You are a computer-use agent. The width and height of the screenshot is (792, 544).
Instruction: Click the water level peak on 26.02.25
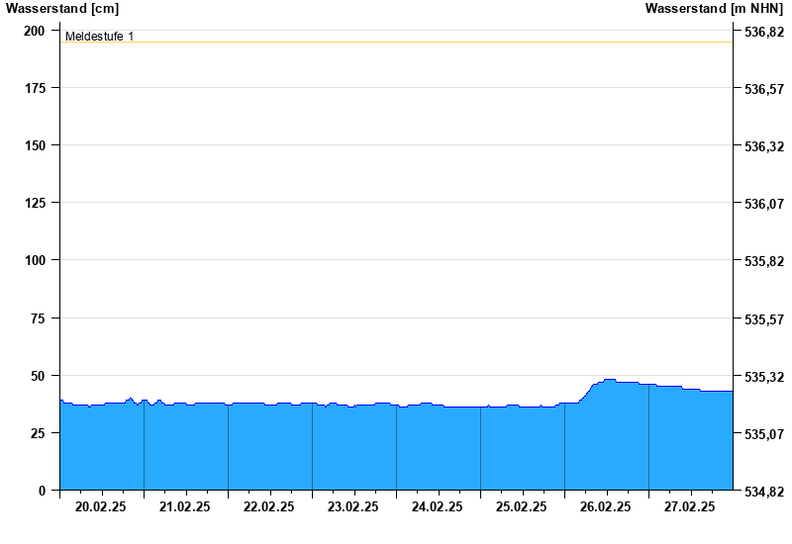pyautogui.click(x=609, y=380)
